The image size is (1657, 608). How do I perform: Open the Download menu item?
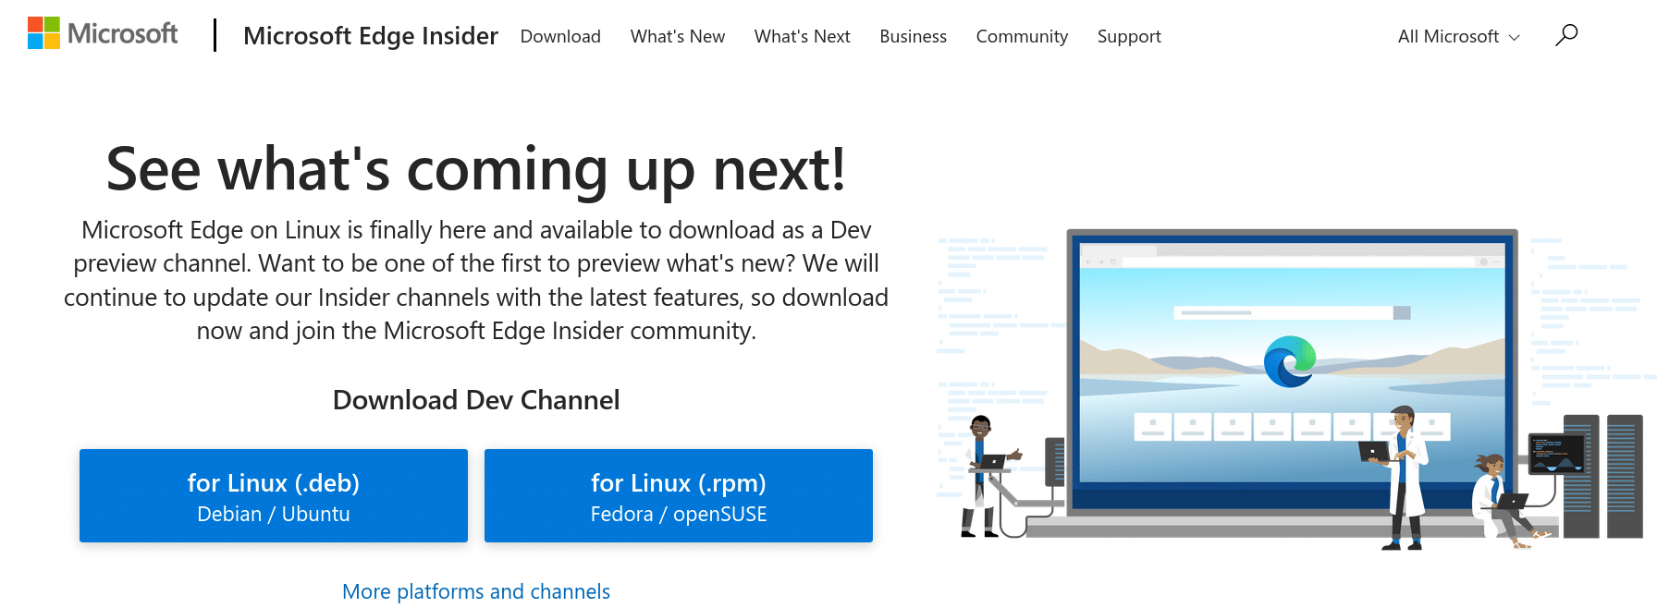coord(560,36)
